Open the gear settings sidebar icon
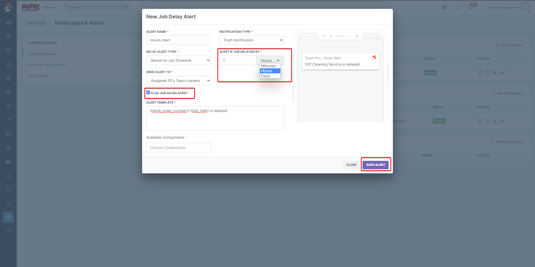The height and width of the screenshot is (267, 535). point(8,217)
